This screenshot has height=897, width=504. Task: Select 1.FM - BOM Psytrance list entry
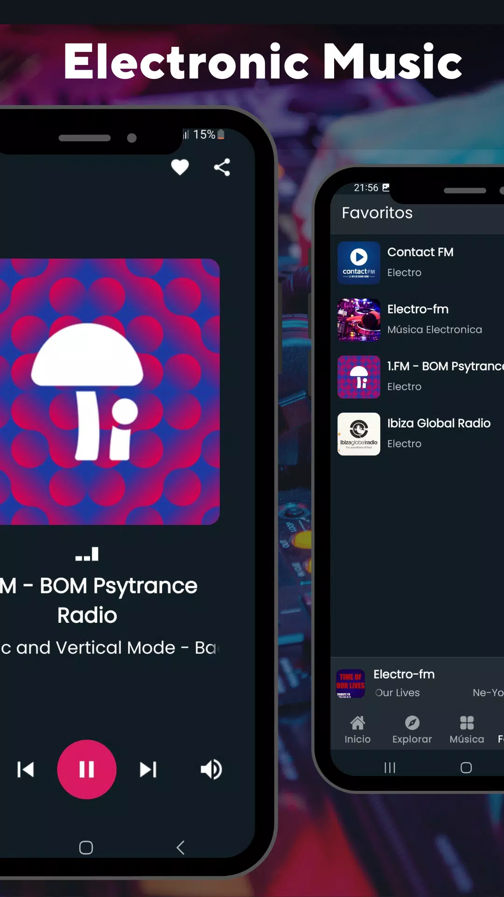tap(446, 366)
